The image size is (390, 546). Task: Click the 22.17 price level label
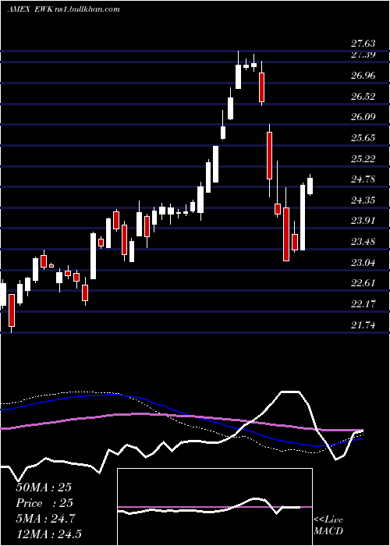(363, 304)
